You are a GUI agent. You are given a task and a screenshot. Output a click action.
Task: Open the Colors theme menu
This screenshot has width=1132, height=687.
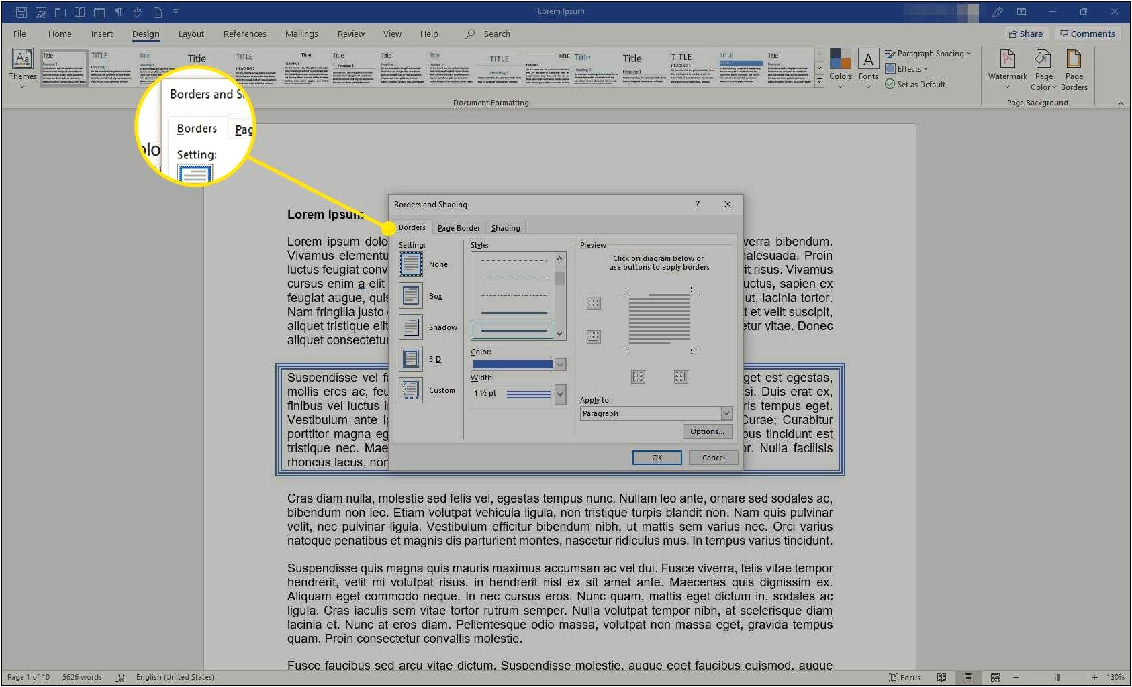point(840,68)
